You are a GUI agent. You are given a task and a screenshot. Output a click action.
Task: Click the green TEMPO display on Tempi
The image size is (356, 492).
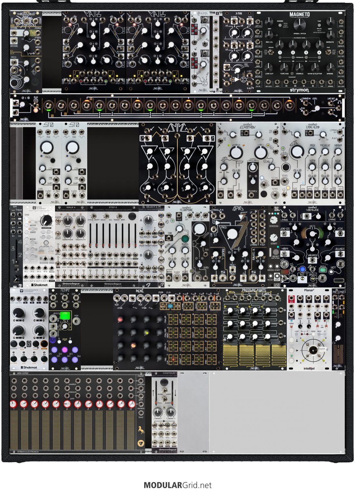66,315
